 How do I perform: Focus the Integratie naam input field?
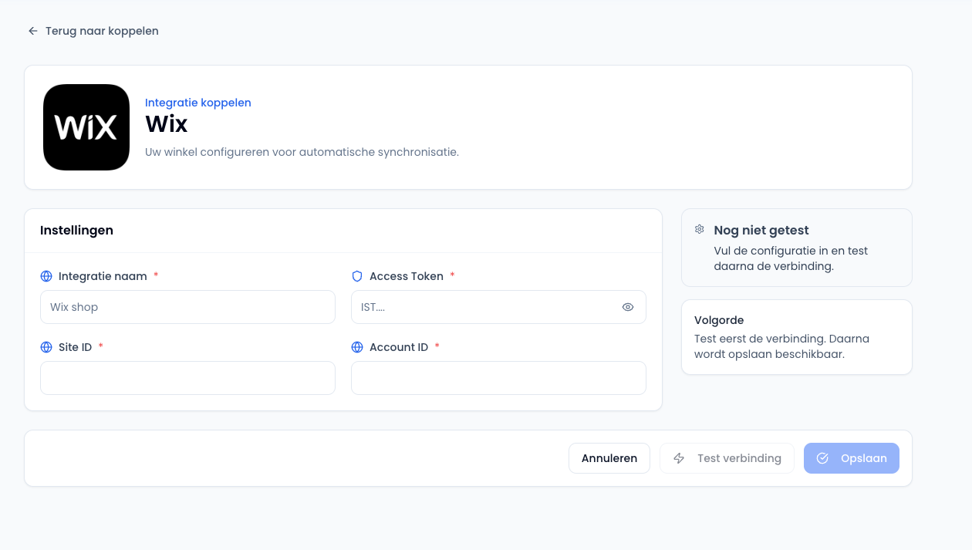[187, 307]
